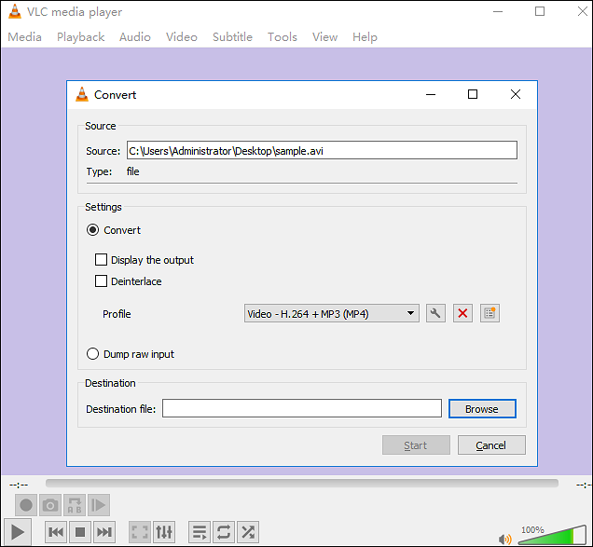This screenshot has width=593, height=547.
Task: Toggle fullscreen video mode icon
Action: pyautogui.click(x=140, y=532)
